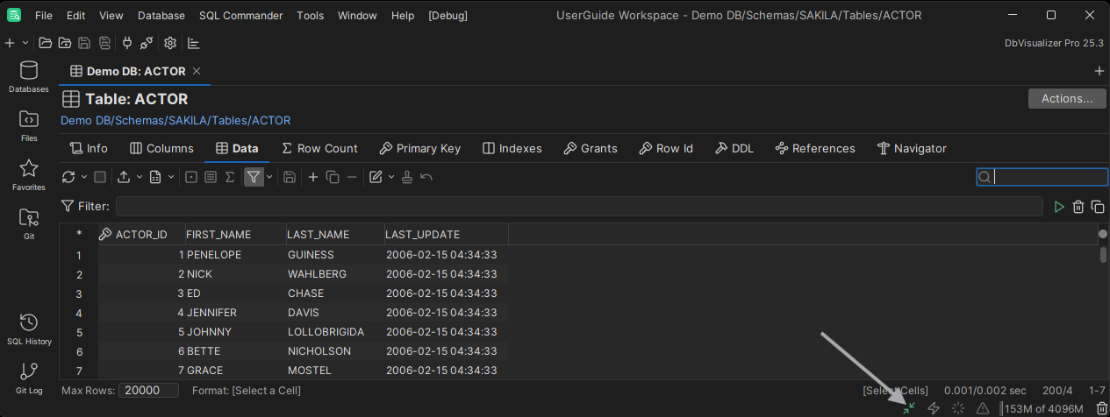The image size is (1110, 417).
Task: Open the Files sidebar panel
Action: point(28,126)
